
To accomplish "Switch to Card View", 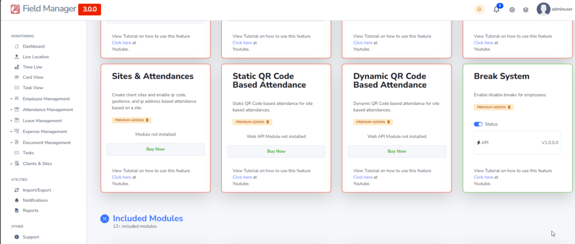I will tap(33, 77).
